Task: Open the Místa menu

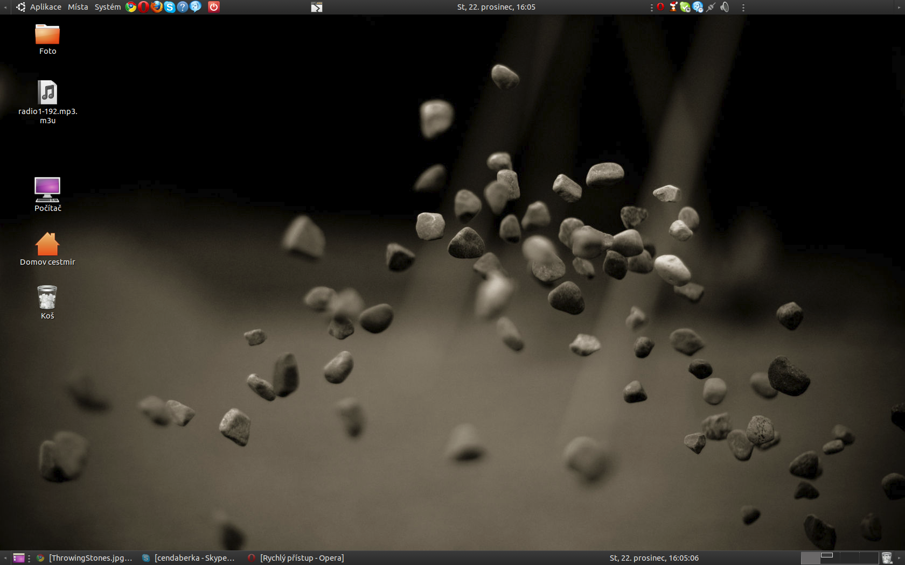Action: [78, 7]
